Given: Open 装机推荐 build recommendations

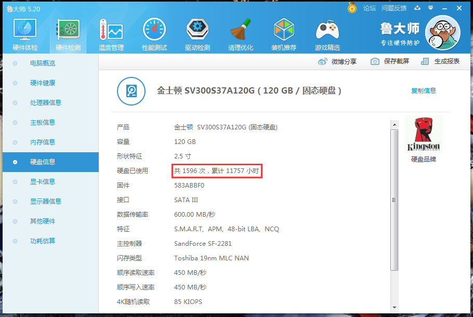Looking at the screenshot, I should tap(284, 31).
